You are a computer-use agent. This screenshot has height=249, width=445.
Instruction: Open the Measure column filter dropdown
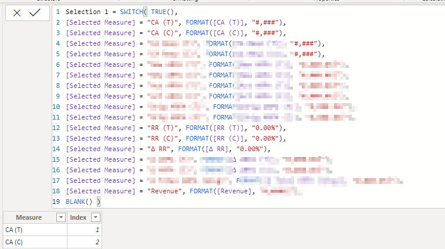pos(60,217)
